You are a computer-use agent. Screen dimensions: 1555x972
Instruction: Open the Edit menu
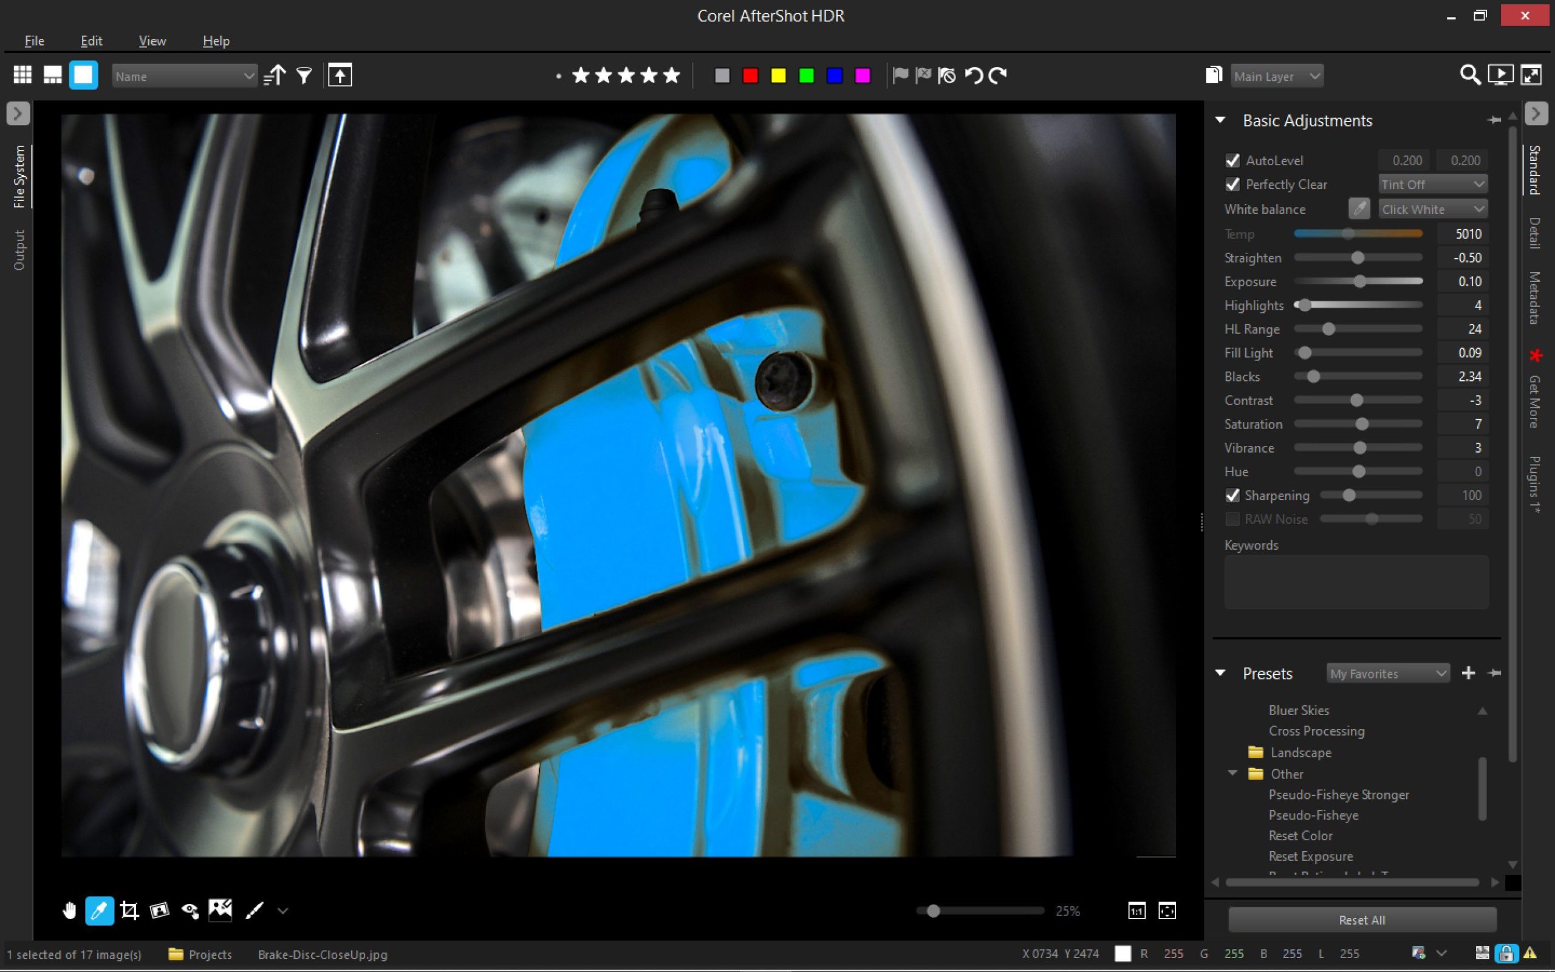pos(91,40)
